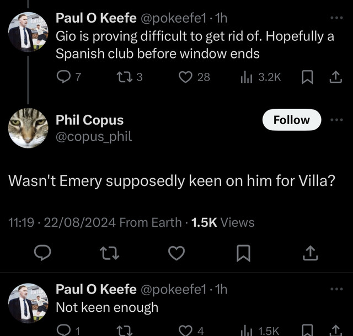Bookmark the top Paul O Keefe tweet
353x336 pixels.
(307, 77)
